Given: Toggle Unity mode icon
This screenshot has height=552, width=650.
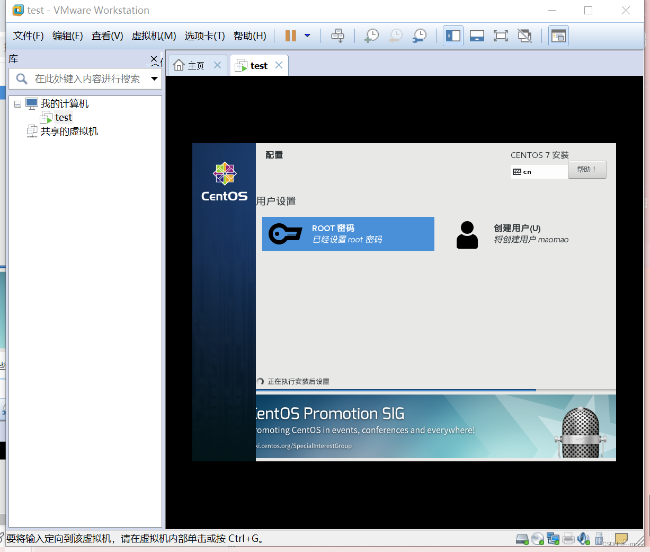Looking at the screenshot, I should pos(524,36).
